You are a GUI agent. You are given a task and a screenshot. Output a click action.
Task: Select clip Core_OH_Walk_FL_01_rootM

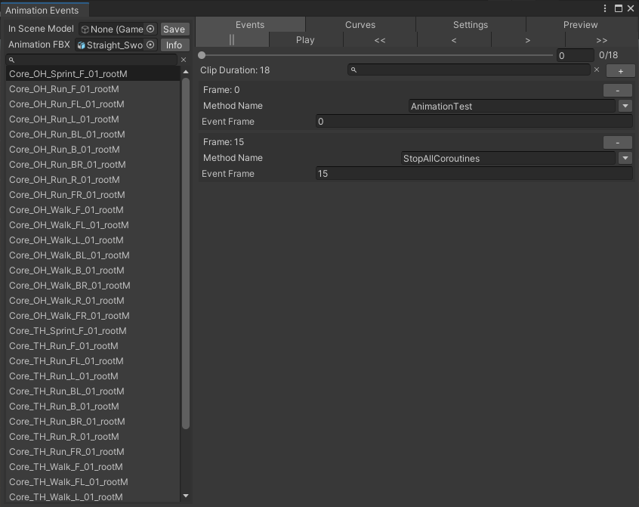tap(93, 224)
